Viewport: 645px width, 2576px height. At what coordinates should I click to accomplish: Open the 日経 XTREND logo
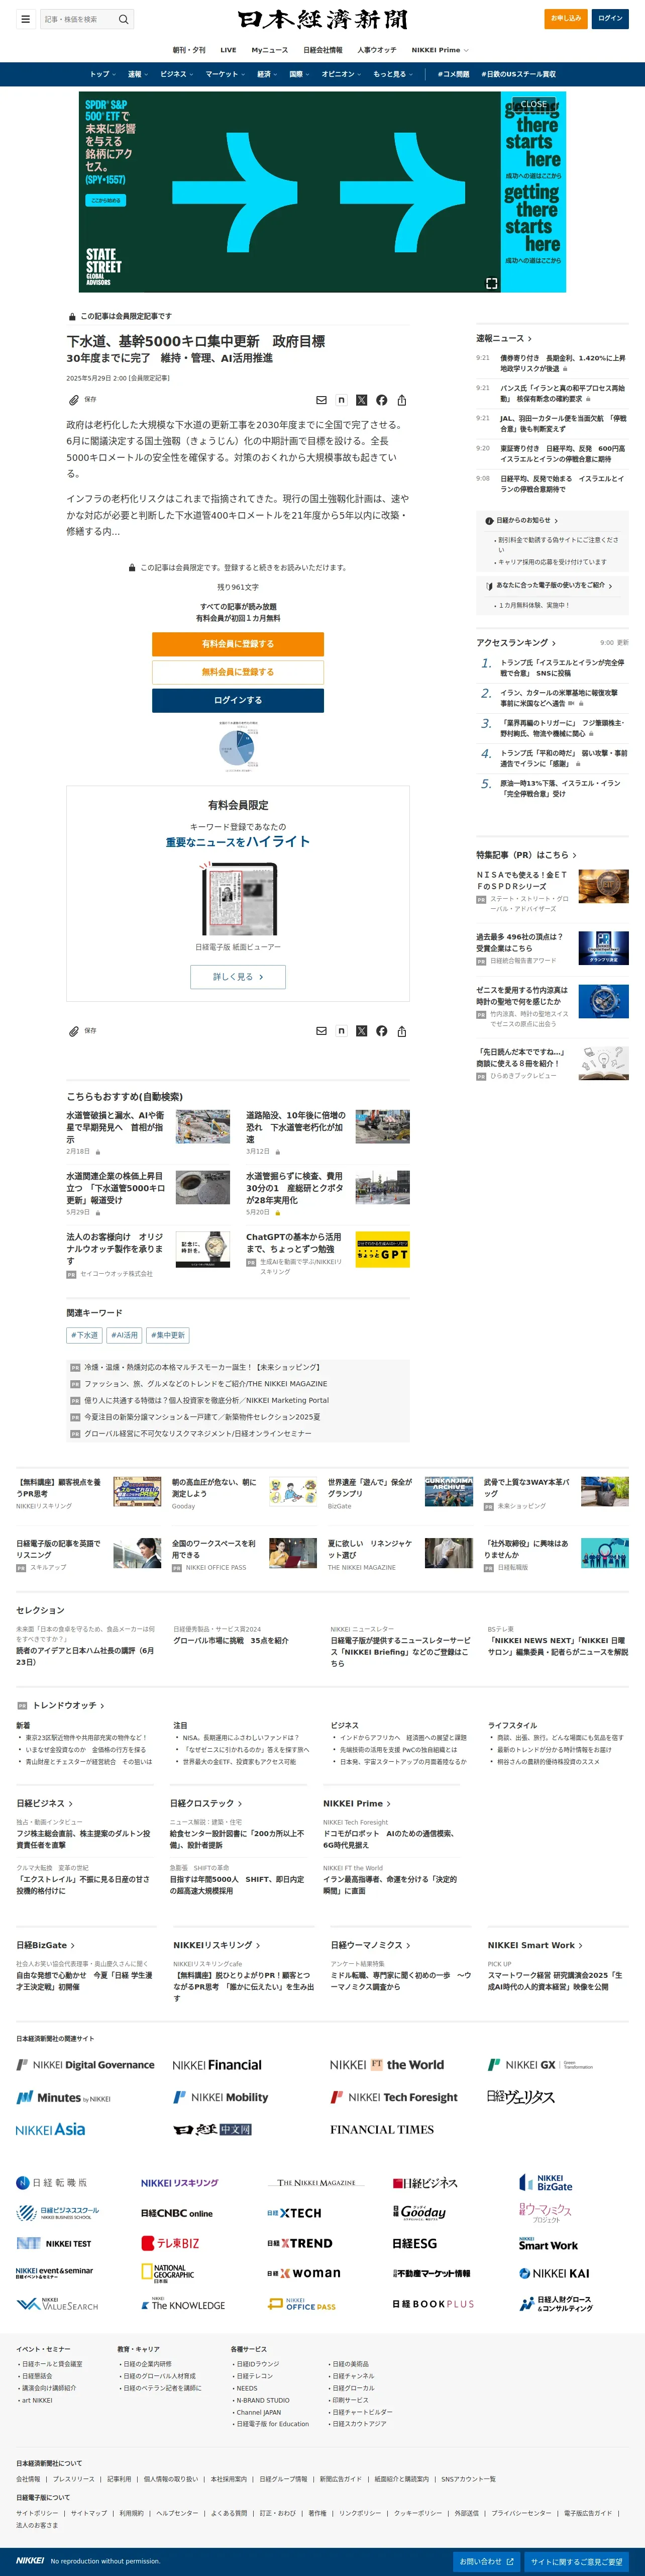click(x=299, y=2243)
